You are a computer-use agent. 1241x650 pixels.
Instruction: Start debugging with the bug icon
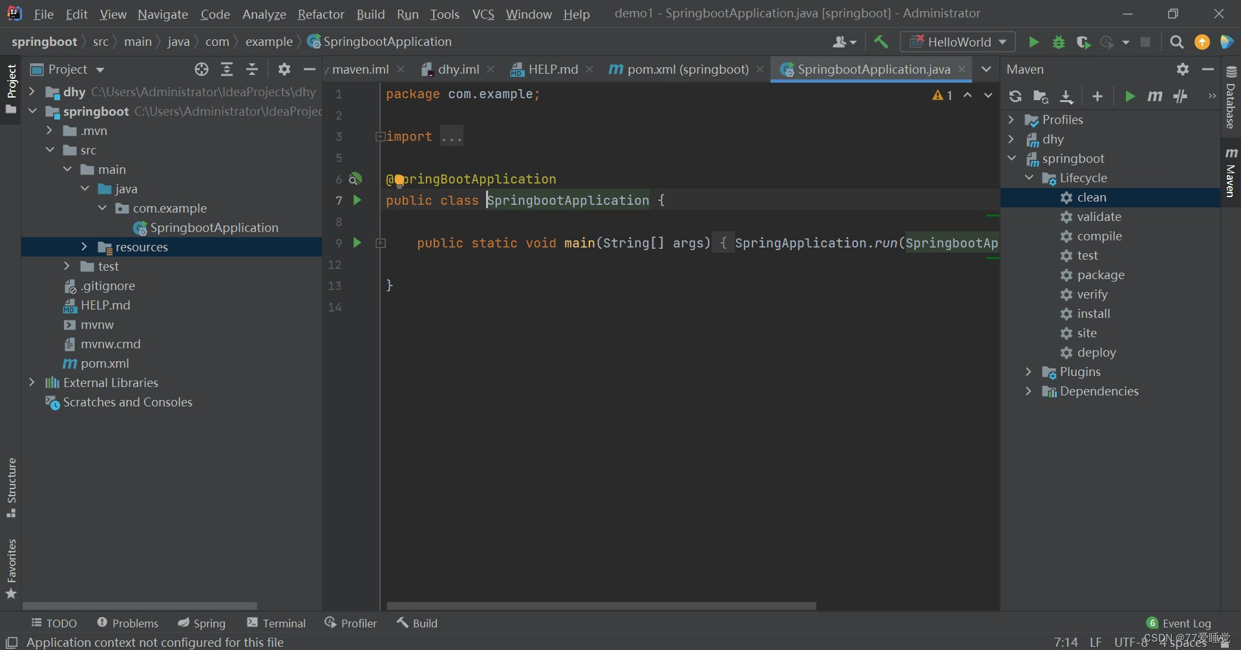[1059, 42]
